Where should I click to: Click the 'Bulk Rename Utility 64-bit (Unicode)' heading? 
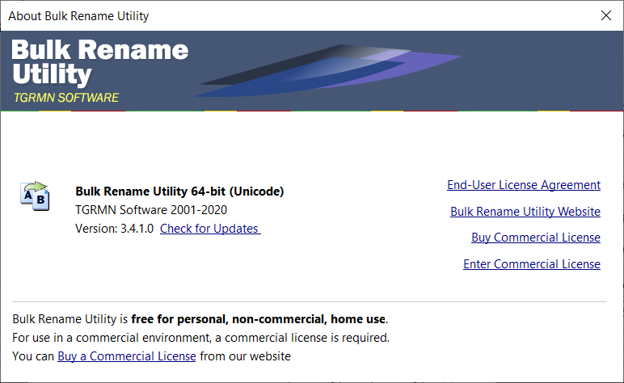(x=179, y=191)
